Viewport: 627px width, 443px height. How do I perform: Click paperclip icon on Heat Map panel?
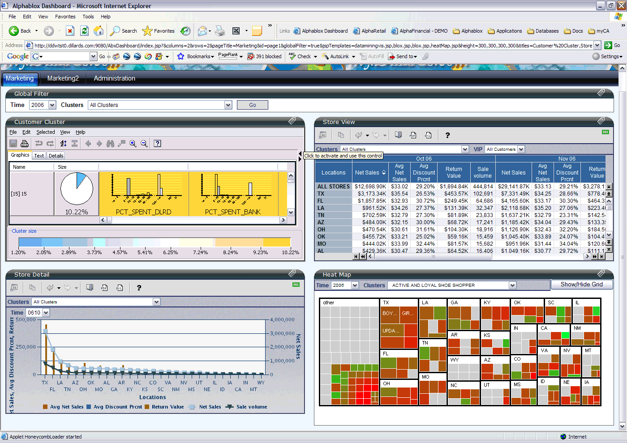[601, 273]
